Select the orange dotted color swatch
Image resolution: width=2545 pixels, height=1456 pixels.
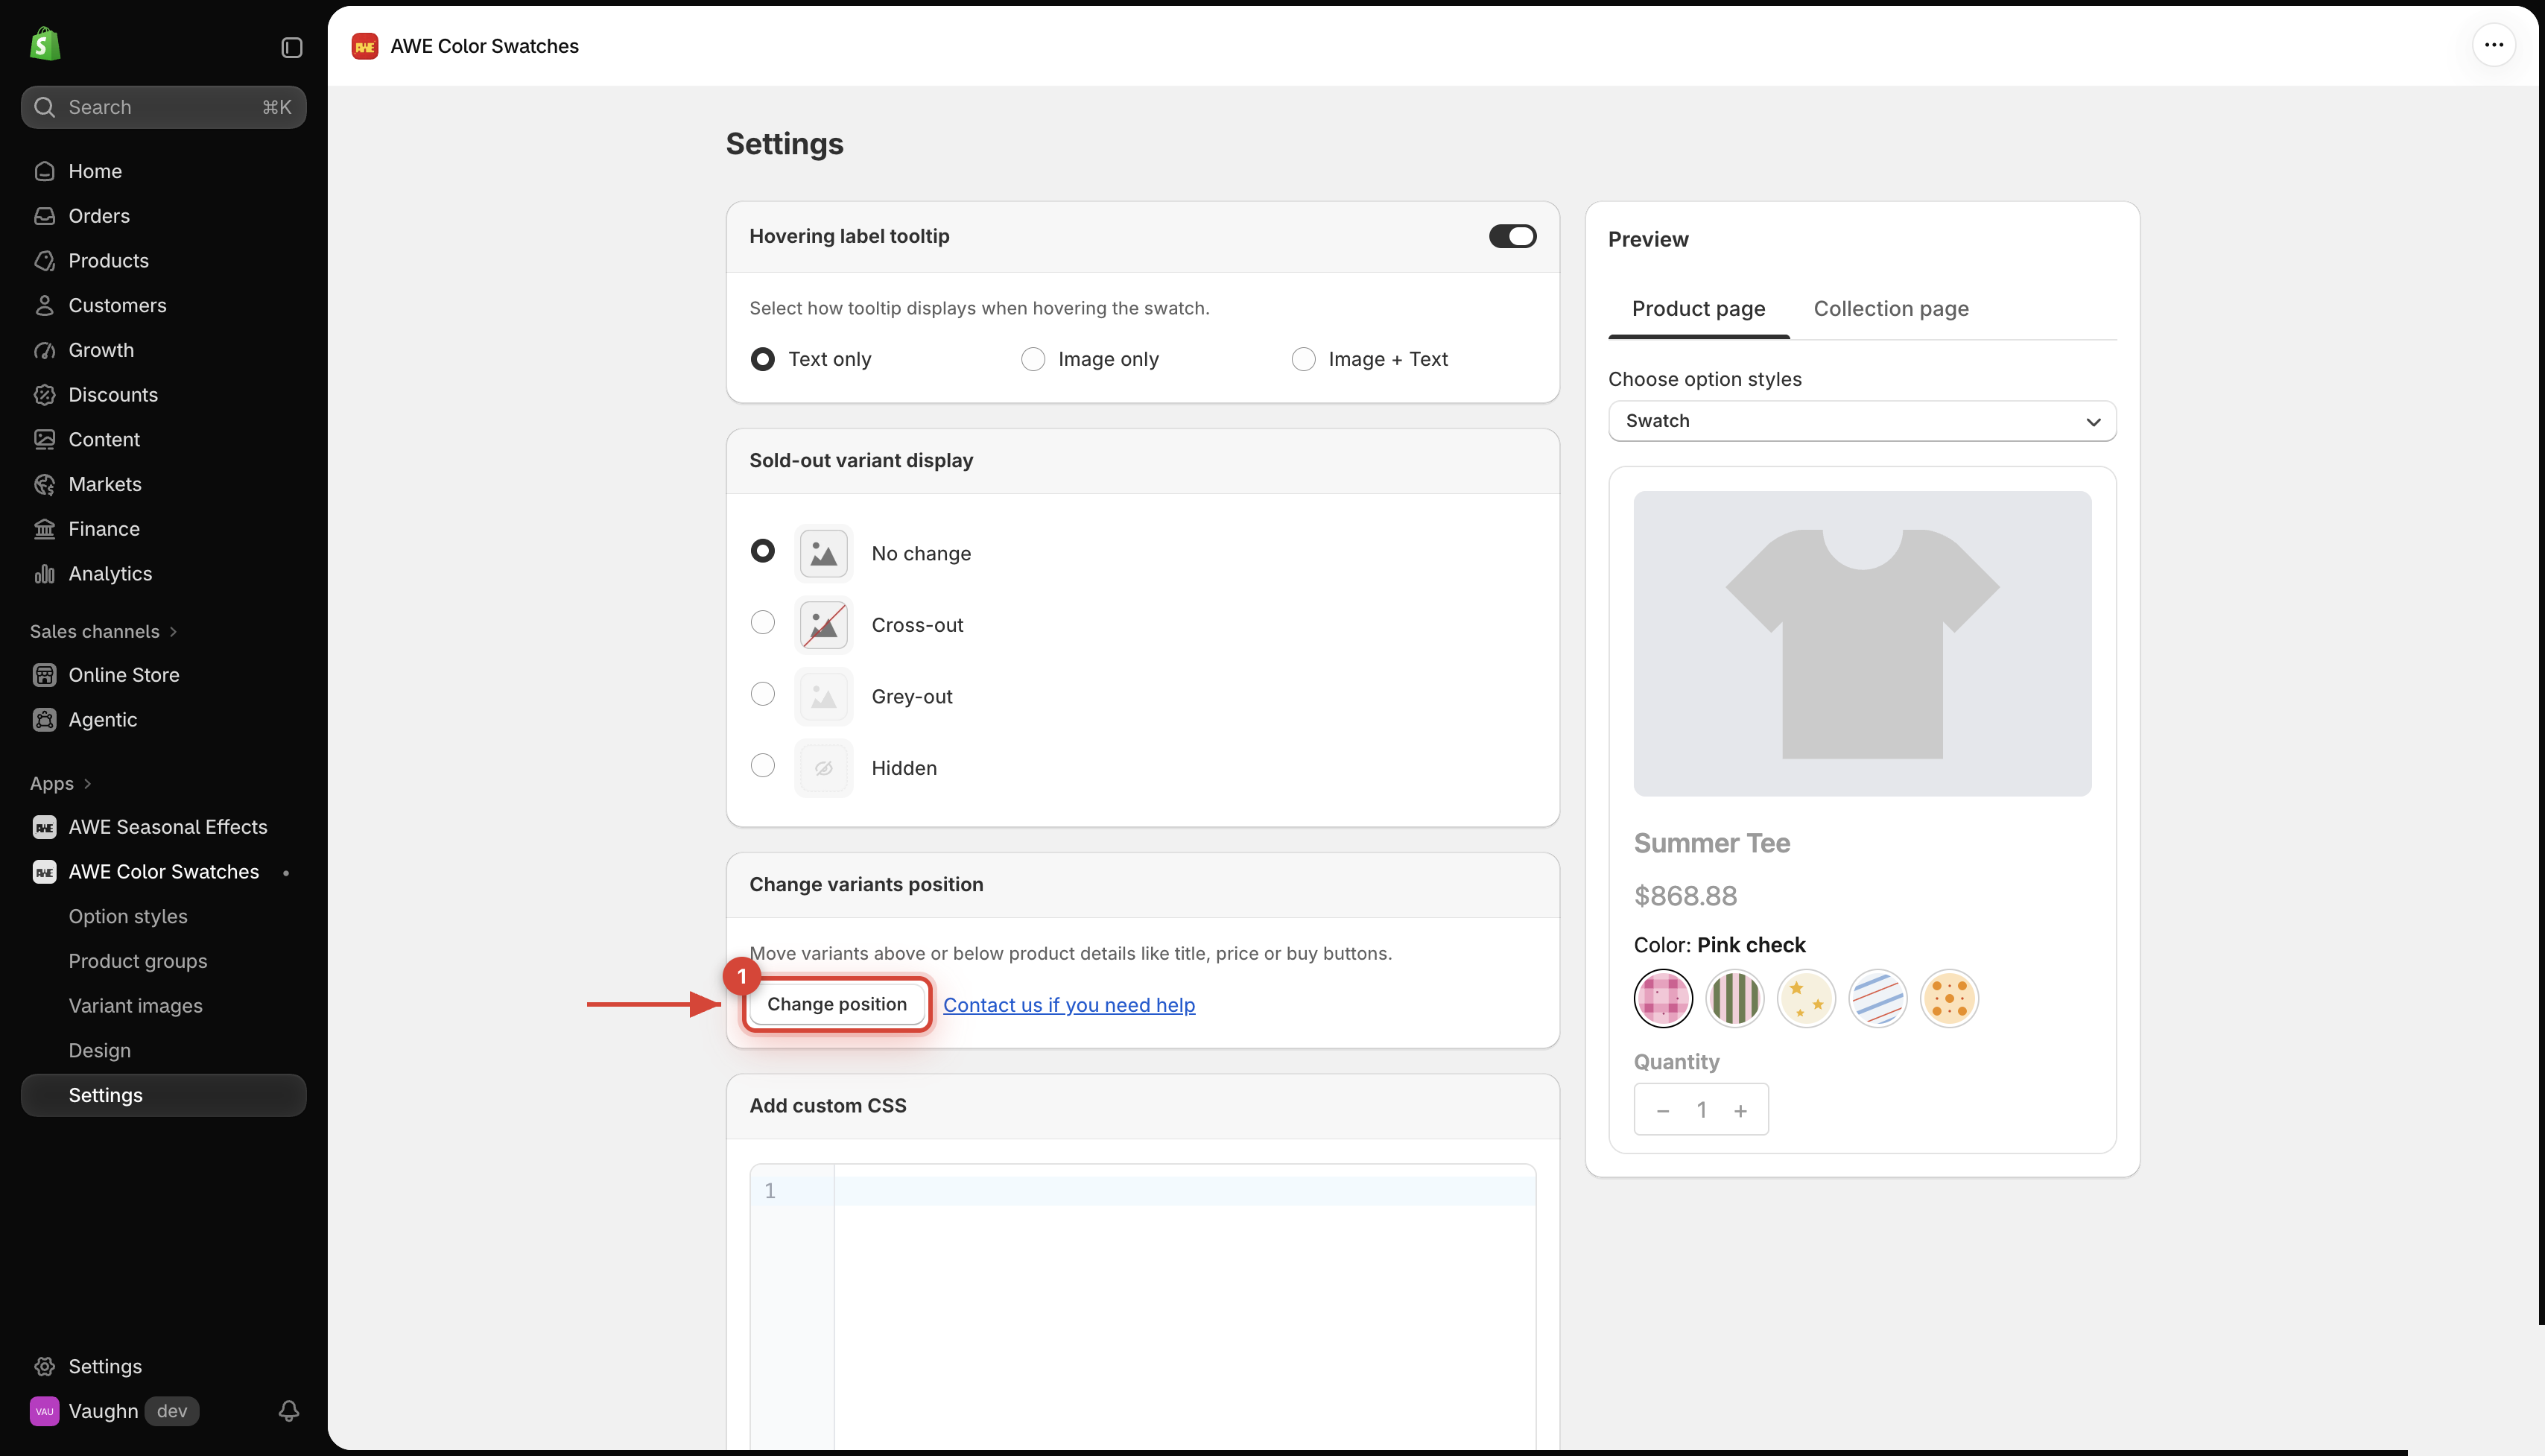(1948, 998)
